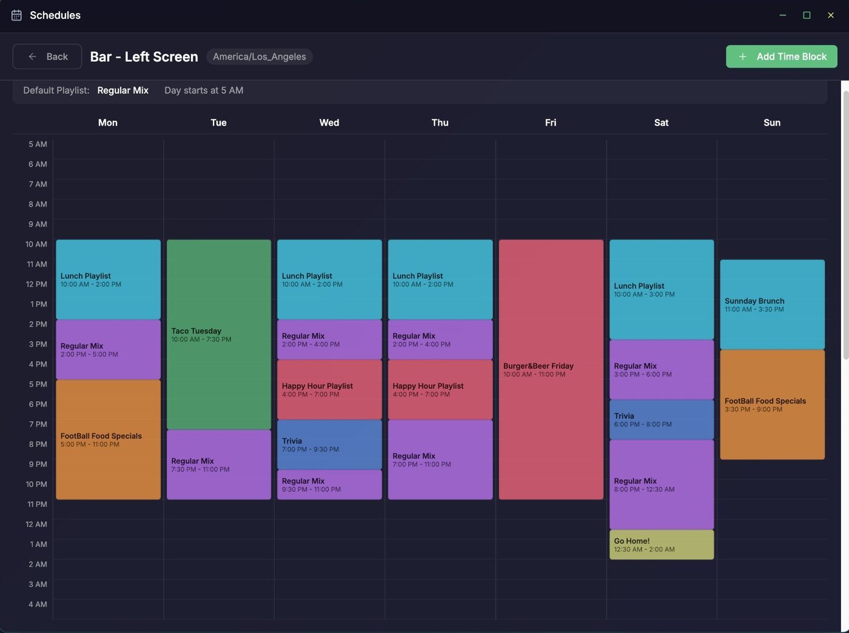Click the 'Day starts at 5 AM' text

pos(204,90)
